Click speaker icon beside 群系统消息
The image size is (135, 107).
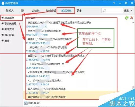(3, 23)
